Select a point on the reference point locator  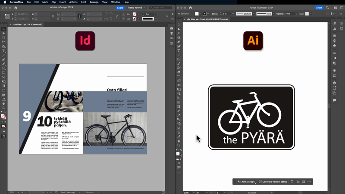coord(7,16)
